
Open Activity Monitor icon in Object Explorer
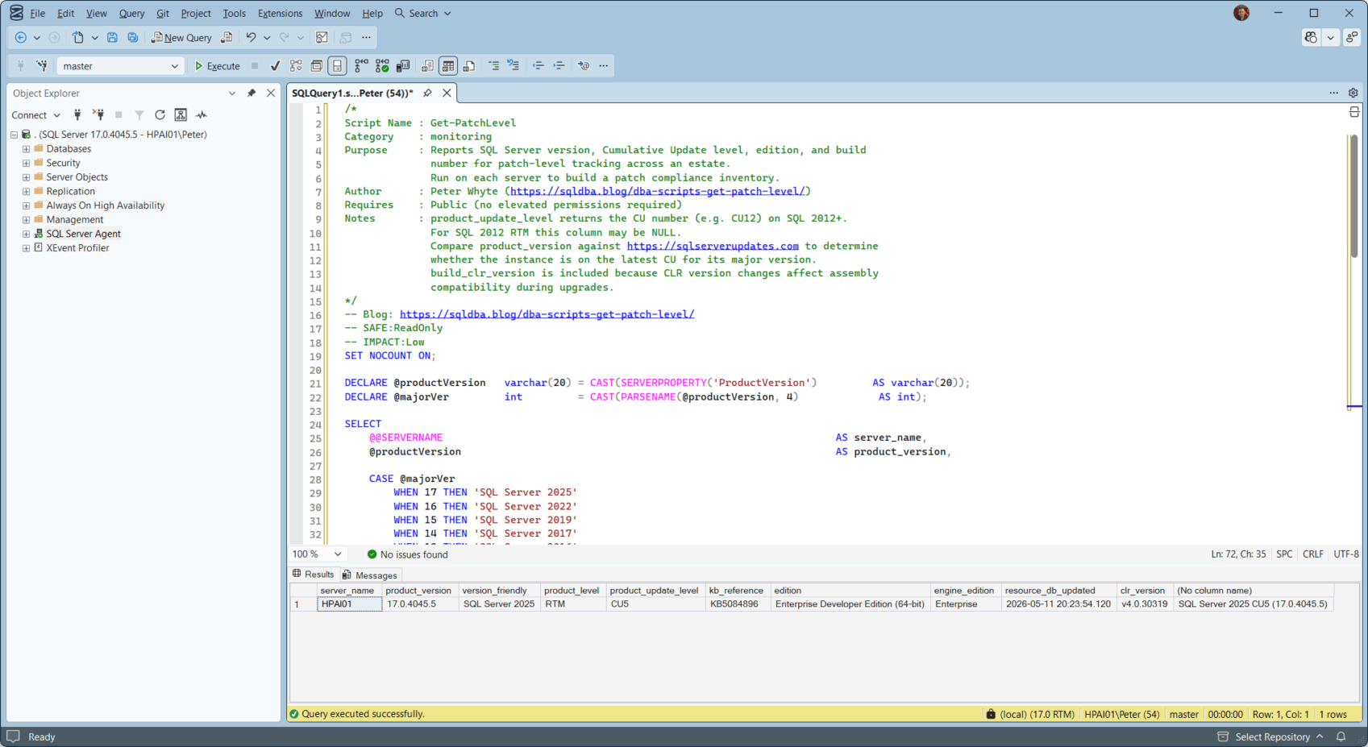202,115
